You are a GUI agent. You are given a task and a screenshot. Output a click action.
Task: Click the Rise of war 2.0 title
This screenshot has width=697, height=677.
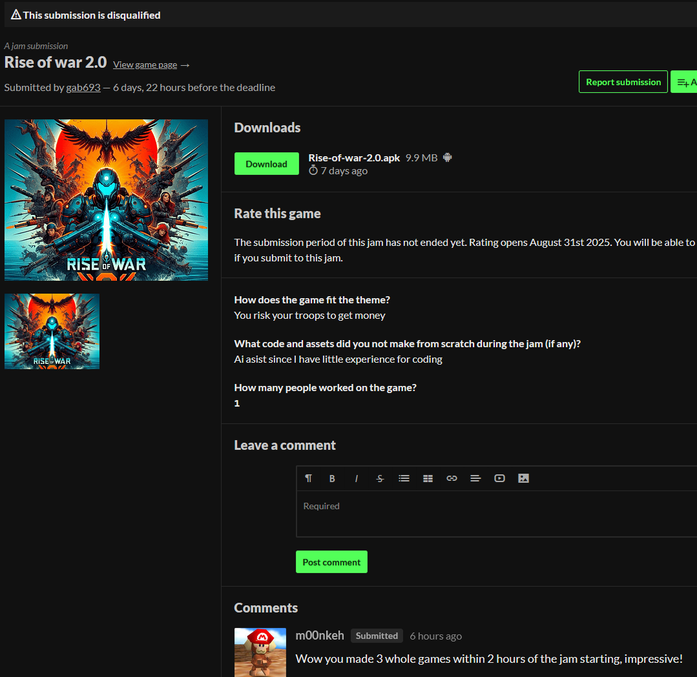56,63
